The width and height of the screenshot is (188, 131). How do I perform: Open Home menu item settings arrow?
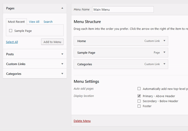(164, 41)
